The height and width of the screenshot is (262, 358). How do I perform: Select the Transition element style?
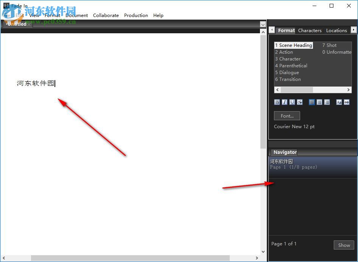(x=288, y=79)
